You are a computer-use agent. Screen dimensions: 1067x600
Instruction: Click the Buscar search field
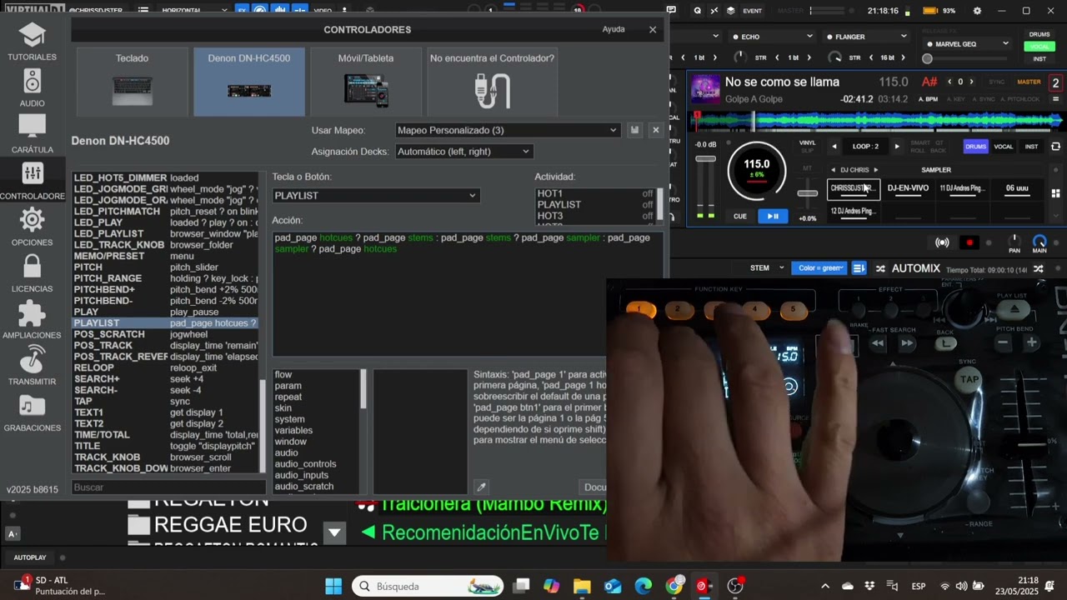click(168, 487)
